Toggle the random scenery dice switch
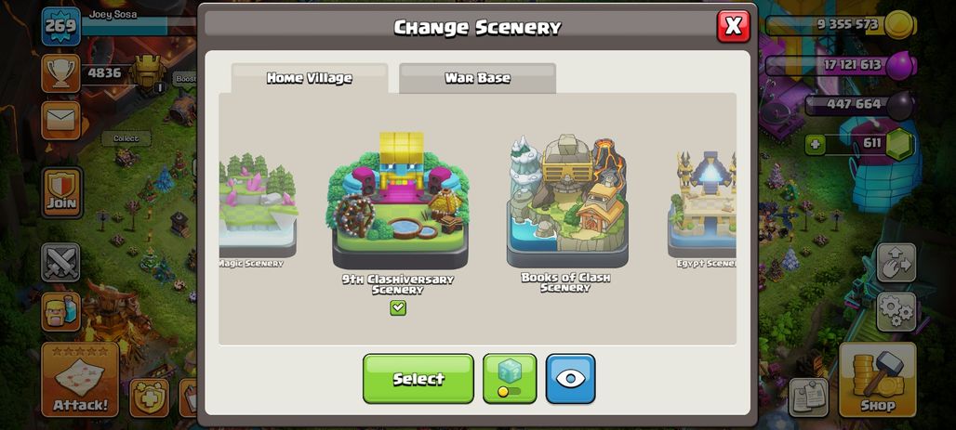Image resolution: width=956 pixels, height=430 pixels. click(x=510, y=378)
